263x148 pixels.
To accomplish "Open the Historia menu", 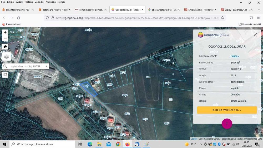I will coord(29,2).
